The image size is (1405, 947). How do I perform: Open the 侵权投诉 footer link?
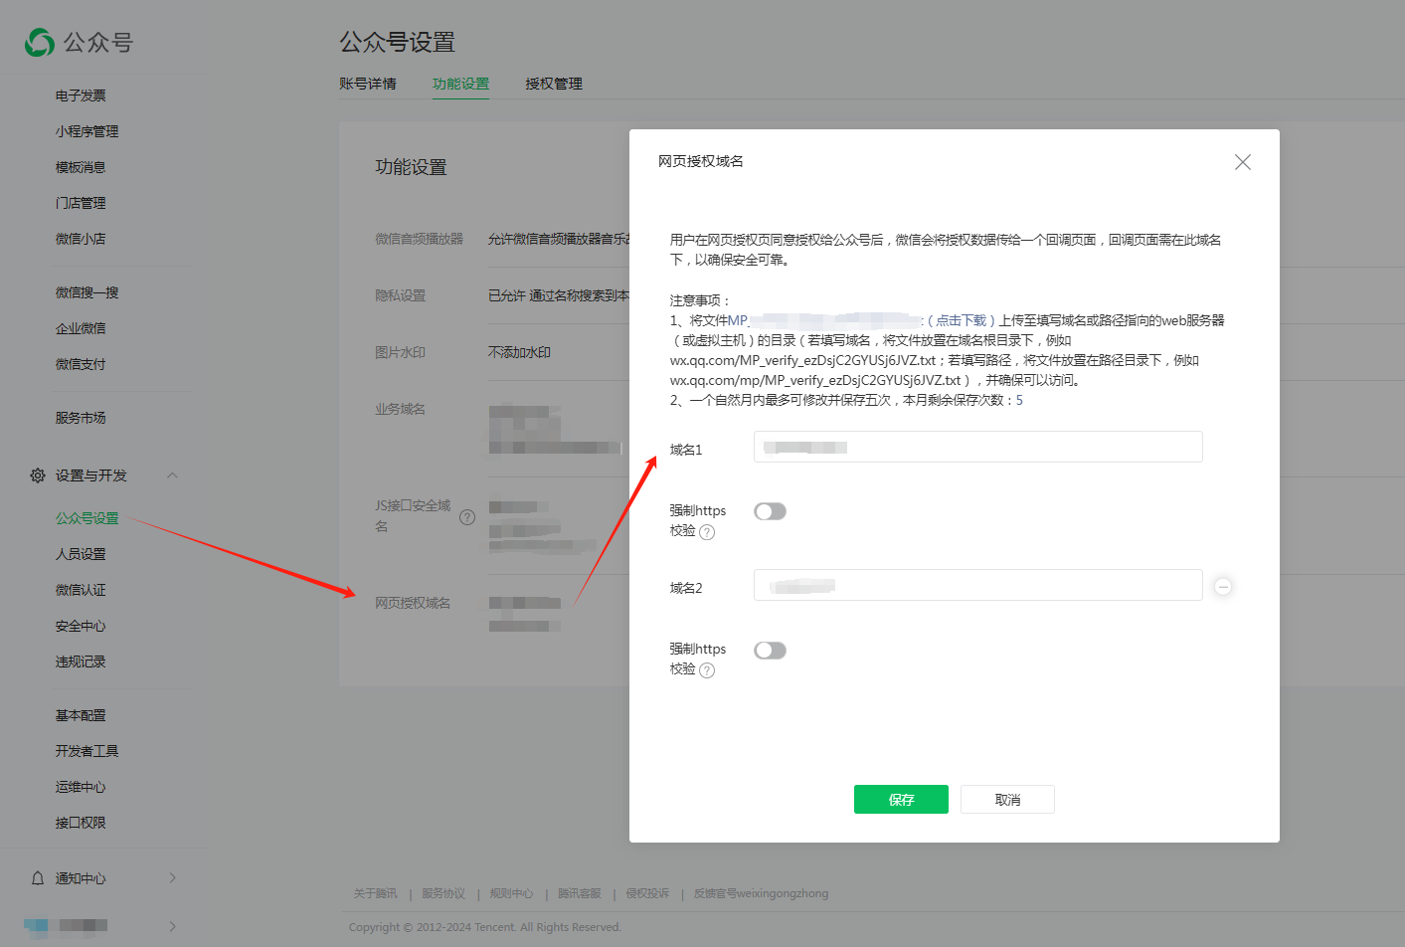pos(647,893)
